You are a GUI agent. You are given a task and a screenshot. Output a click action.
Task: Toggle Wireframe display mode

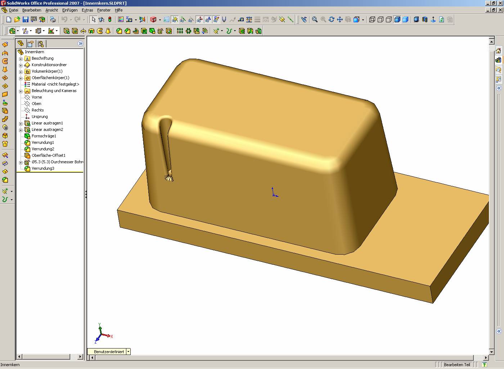point(372,19)
